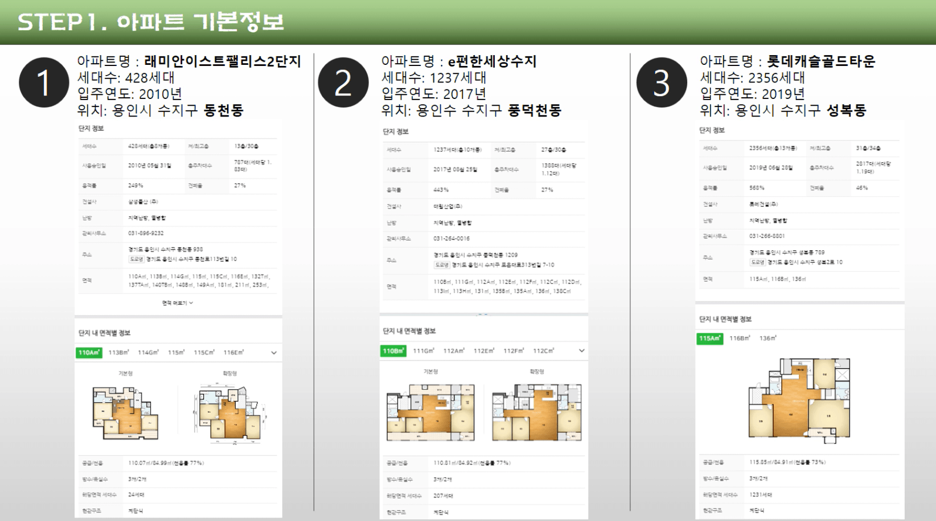Open the 115Am² floor plan in Lotte panel
The width and height of the screenshot is (936, 521).
(x=799, y=401)
